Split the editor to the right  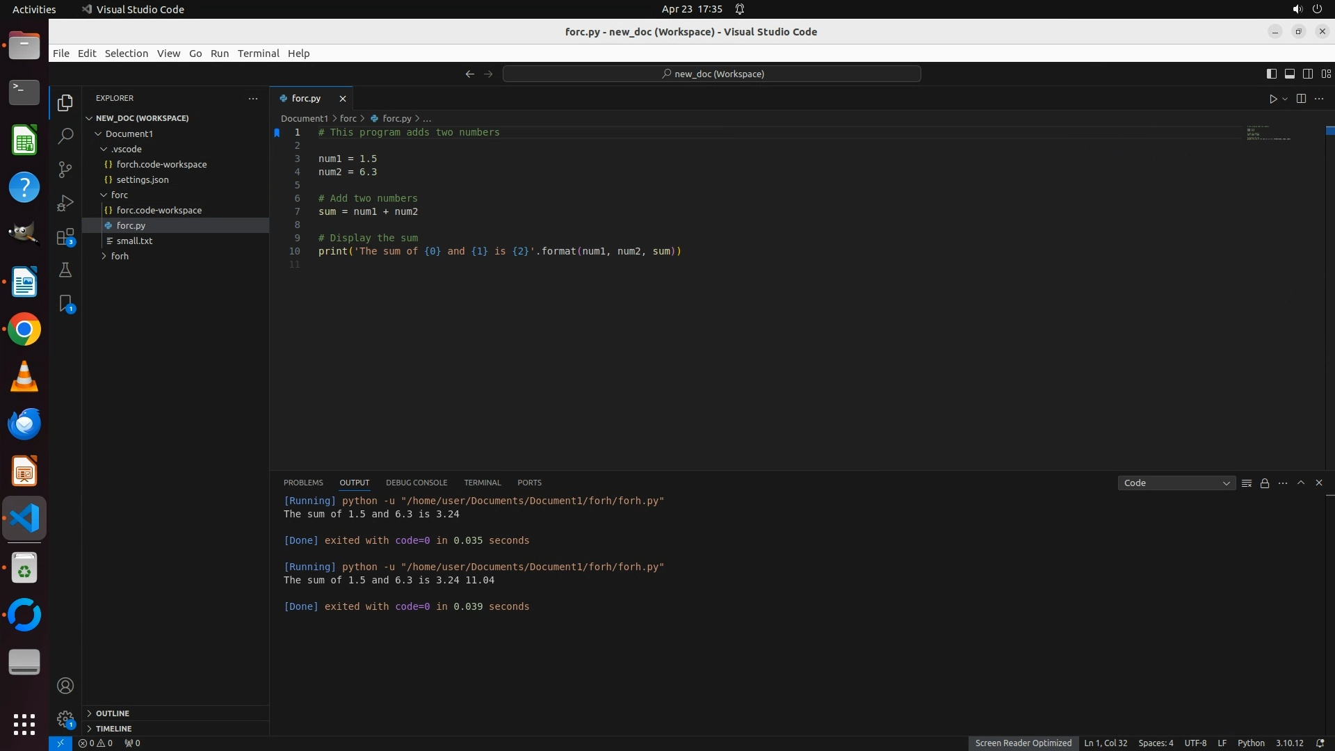(x=1301, y=99)
